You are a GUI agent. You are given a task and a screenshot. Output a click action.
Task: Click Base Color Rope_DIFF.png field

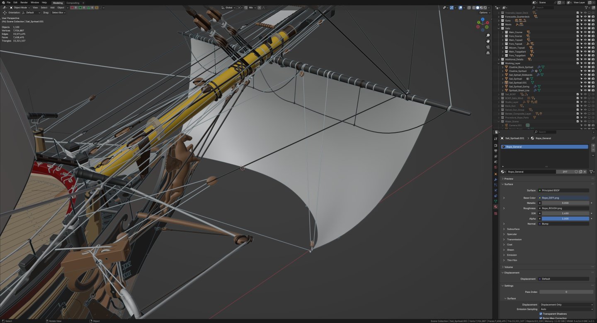point(563,198)
